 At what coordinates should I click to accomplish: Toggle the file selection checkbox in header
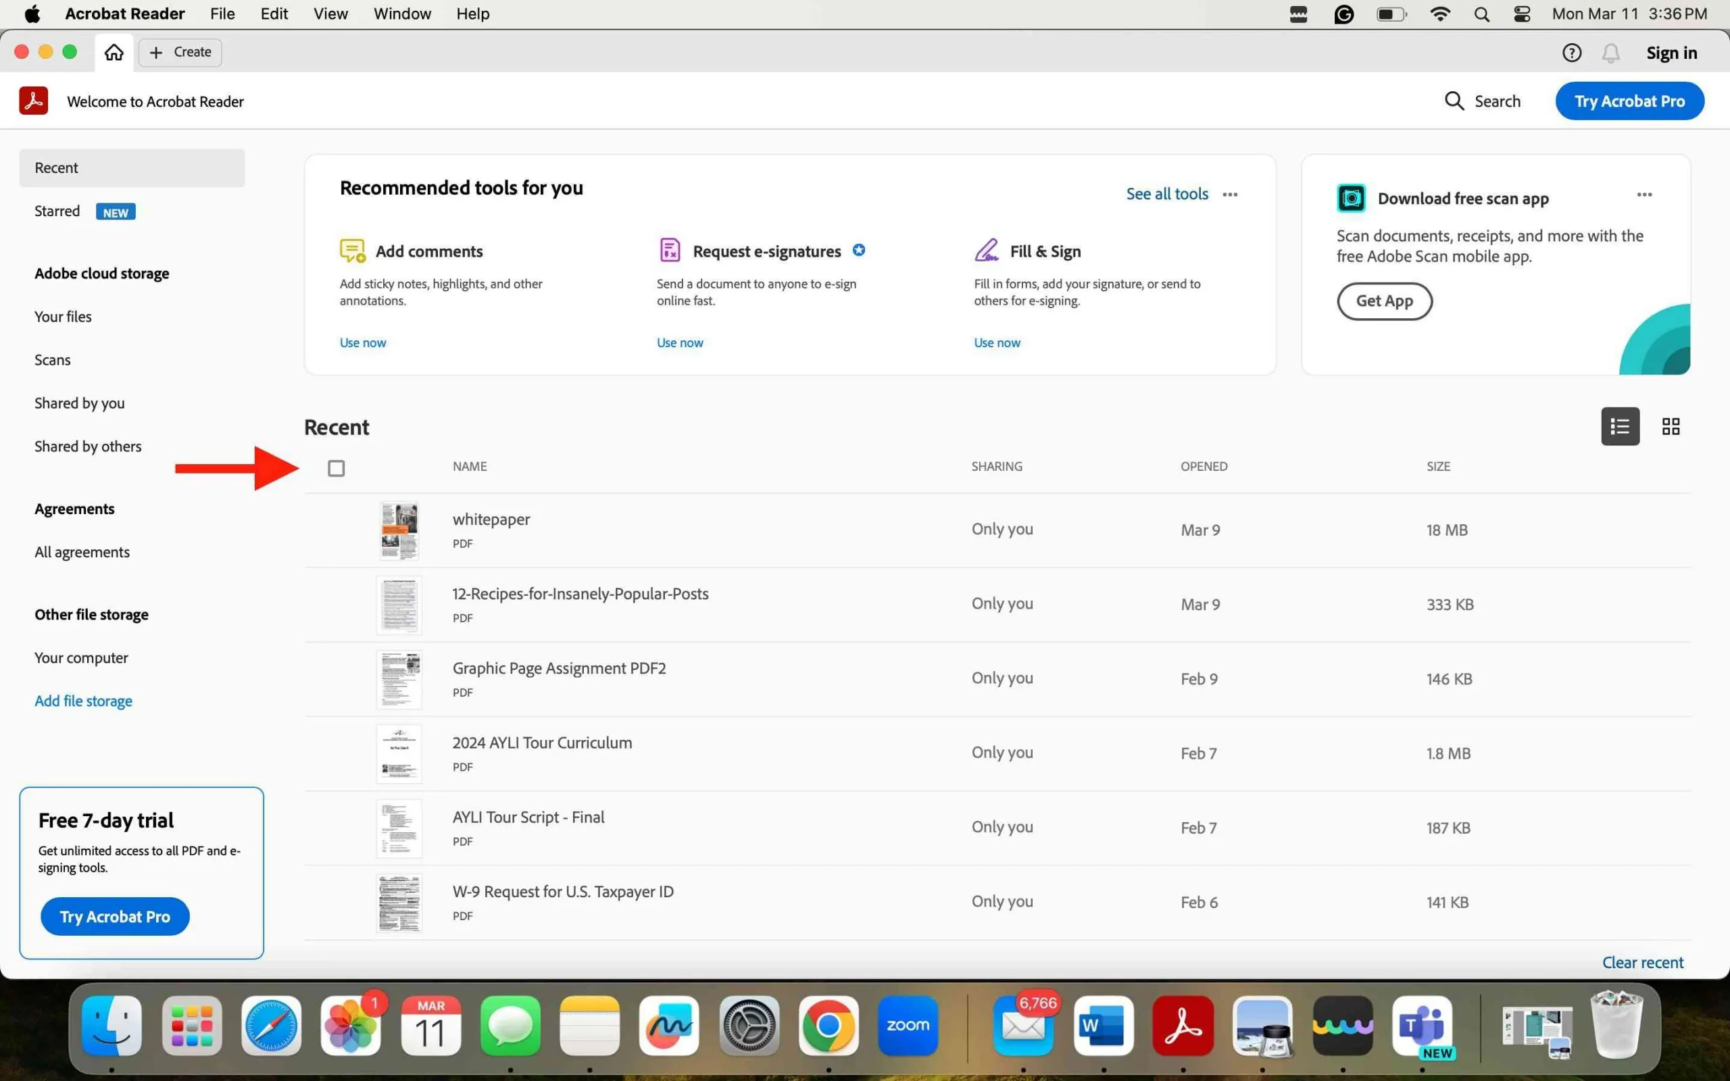(x=337, y=467)
